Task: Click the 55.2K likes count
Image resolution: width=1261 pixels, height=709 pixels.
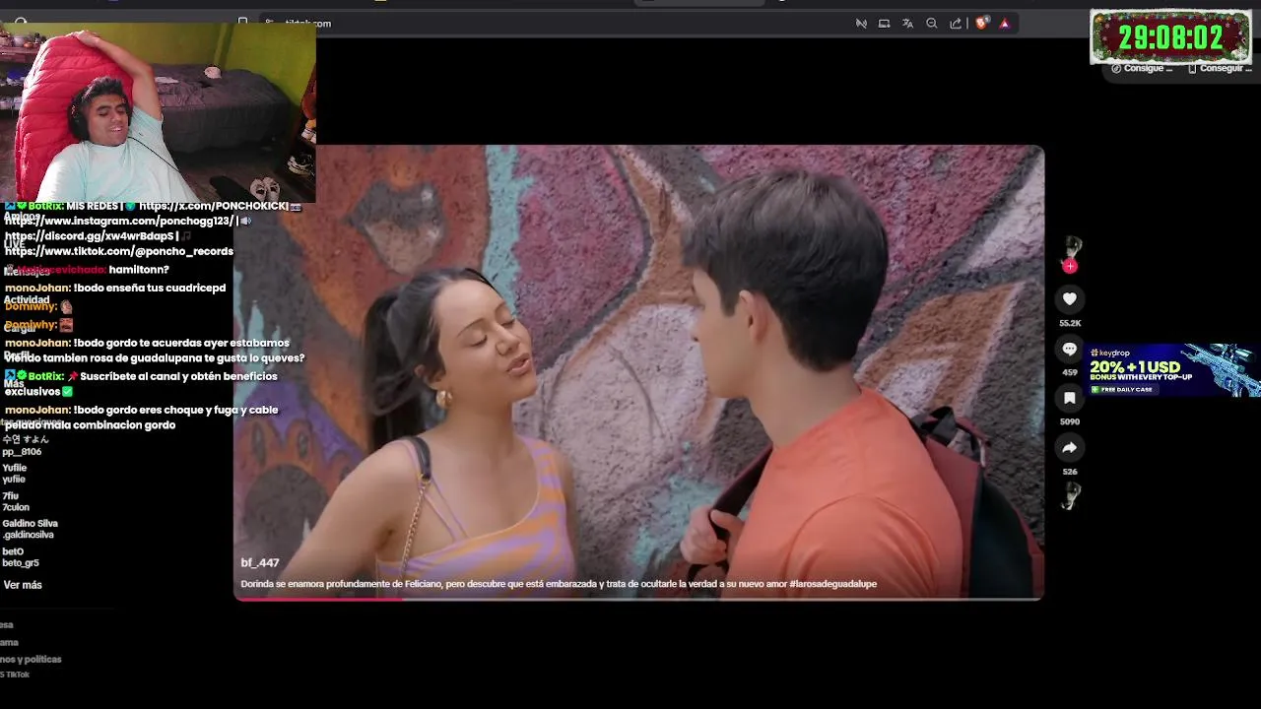Action: (x=1070, y=323)
